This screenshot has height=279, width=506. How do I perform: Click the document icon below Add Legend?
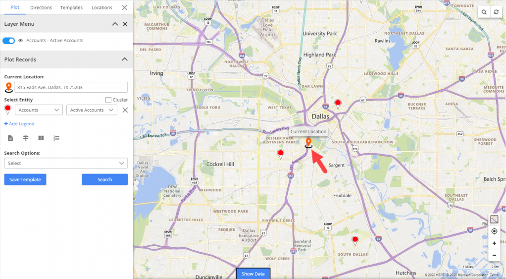10,138
